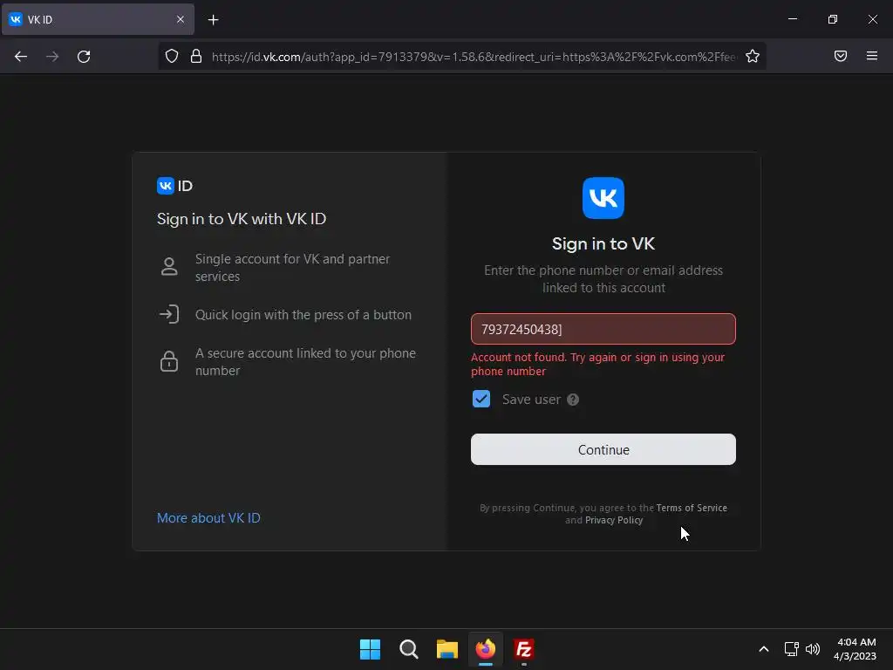Open the Firefox application menu
Screen dimensions: 893x670
[x=872, y=56]
